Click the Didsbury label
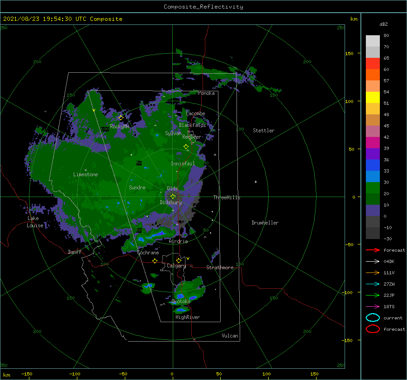Viewport: 407px width, 380px height. coord(171,202)
